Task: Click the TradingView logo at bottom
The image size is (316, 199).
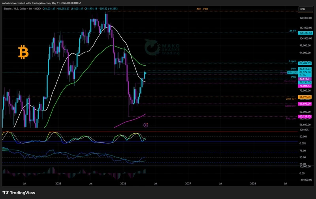Action: click(19, 193)
